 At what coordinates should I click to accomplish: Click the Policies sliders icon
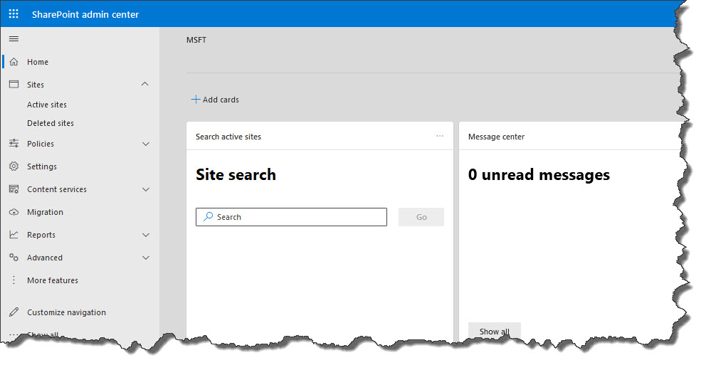pos(14,143)
